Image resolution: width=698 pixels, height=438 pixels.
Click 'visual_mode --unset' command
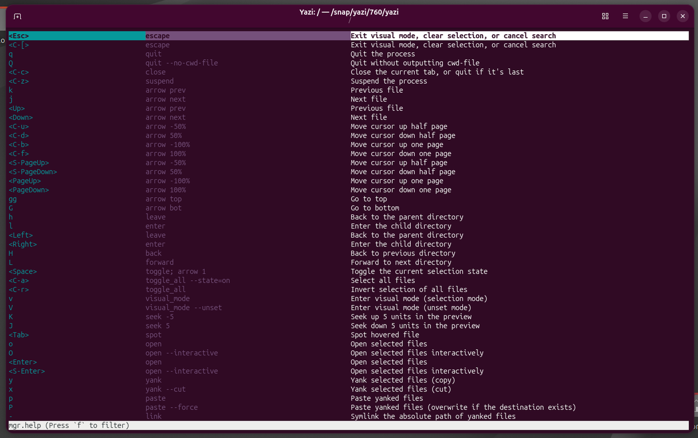(184, 308)
